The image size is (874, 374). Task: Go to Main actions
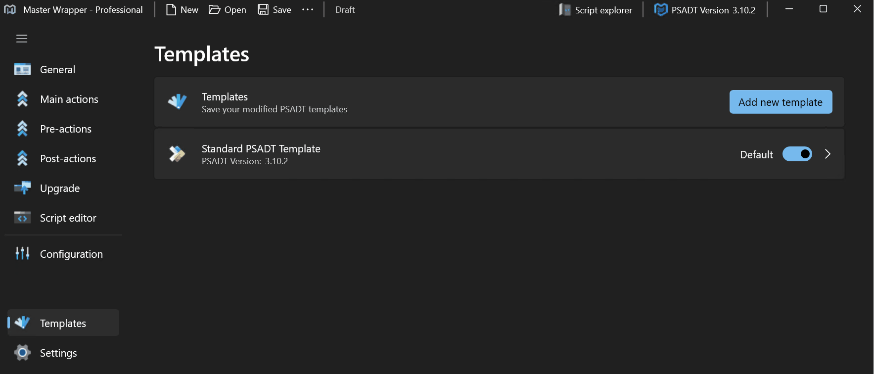tap(63, 99)
